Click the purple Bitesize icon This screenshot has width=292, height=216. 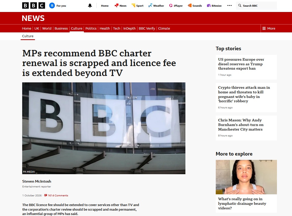(209, 6)
